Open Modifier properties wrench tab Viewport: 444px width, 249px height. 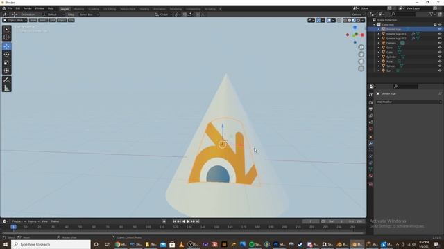tap(370, 143)
